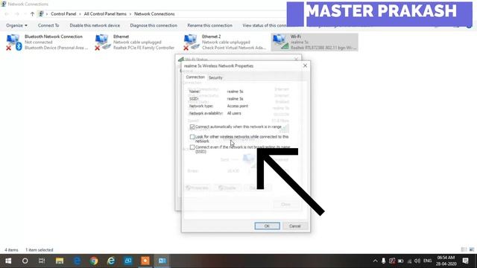Click the up arrow in address bar
The image size is (477, 268).
(32, 13)
